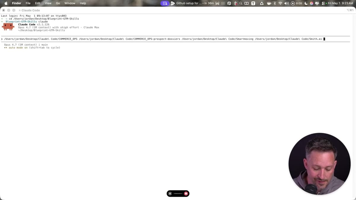The image size is (356, 200).
Task: Click the colorful round menu bar icon
Action: [312, 3]
